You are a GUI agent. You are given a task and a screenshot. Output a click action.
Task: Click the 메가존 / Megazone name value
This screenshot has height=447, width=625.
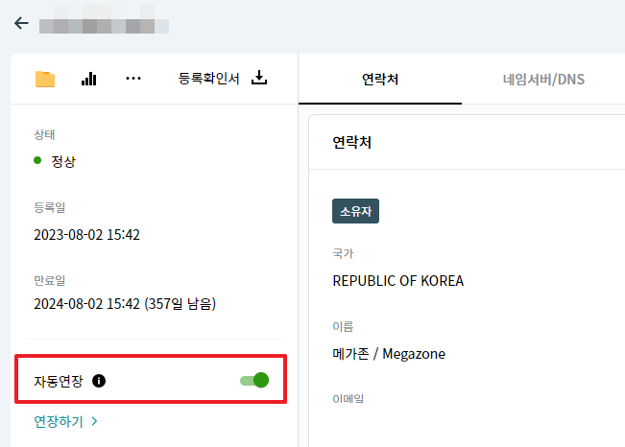pyautogui.click(x=389, y=354)
